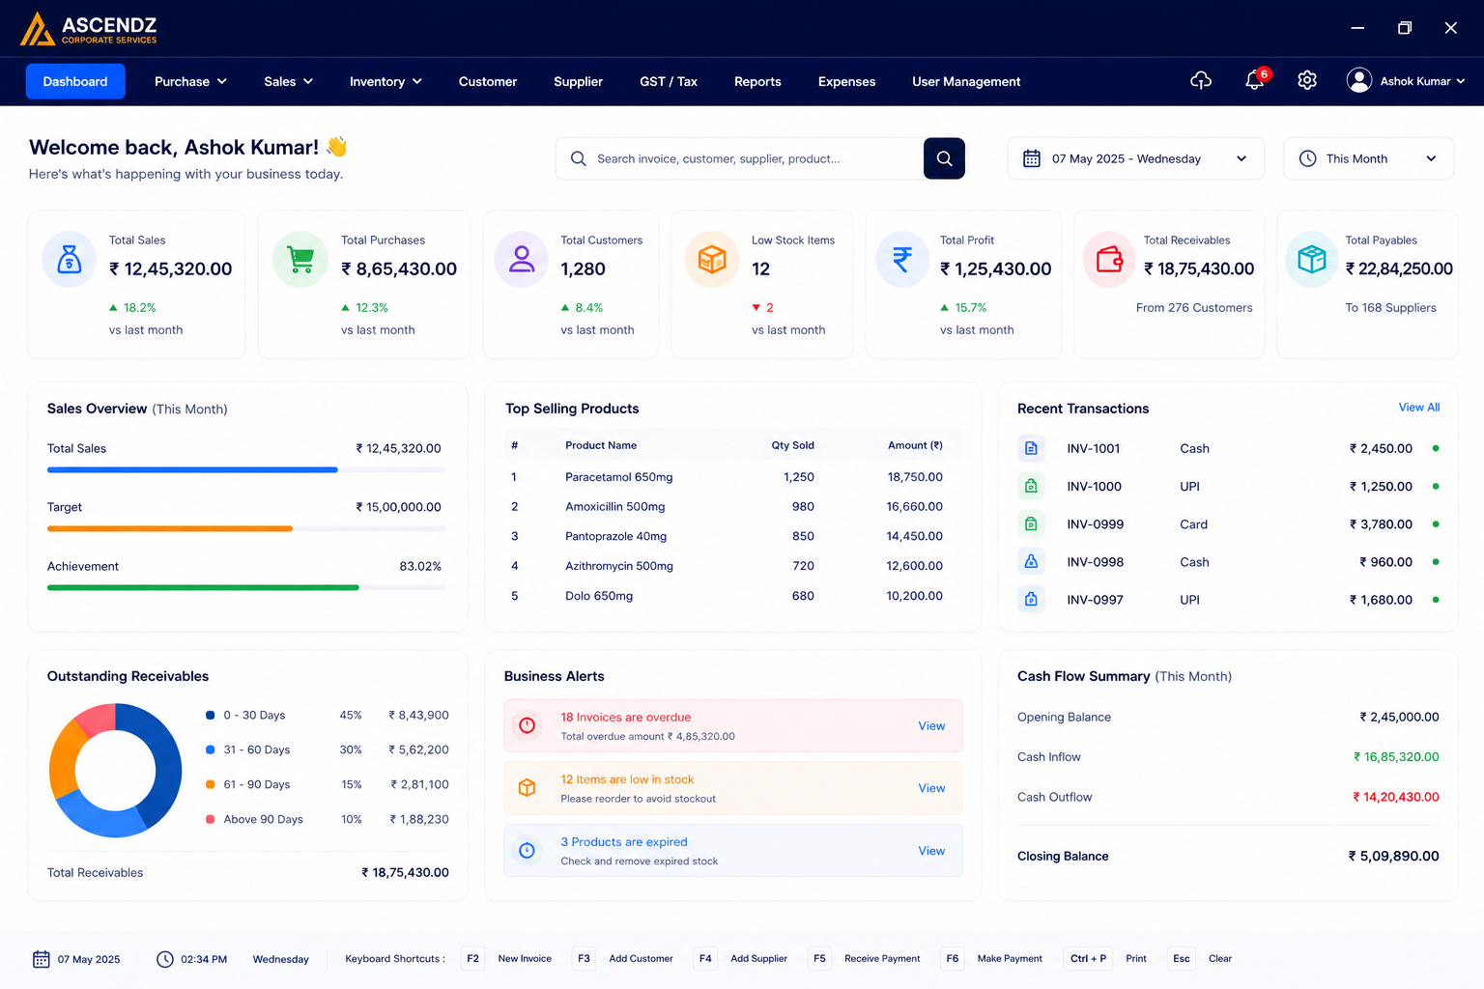Click the F3 Add Customer shortcut key
Image resolution: width=1484 pixels, height=989 pixels.
[584, 959]
